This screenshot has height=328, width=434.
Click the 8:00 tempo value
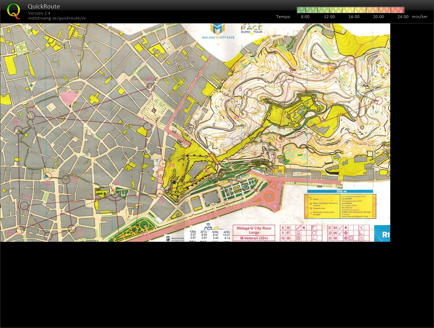(x=305, y=17)
